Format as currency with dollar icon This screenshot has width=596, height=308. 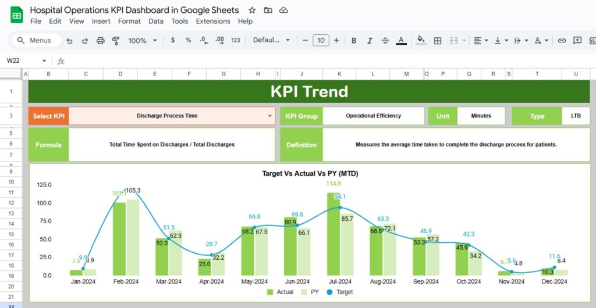pyautogui.click(x=173, y=40)
